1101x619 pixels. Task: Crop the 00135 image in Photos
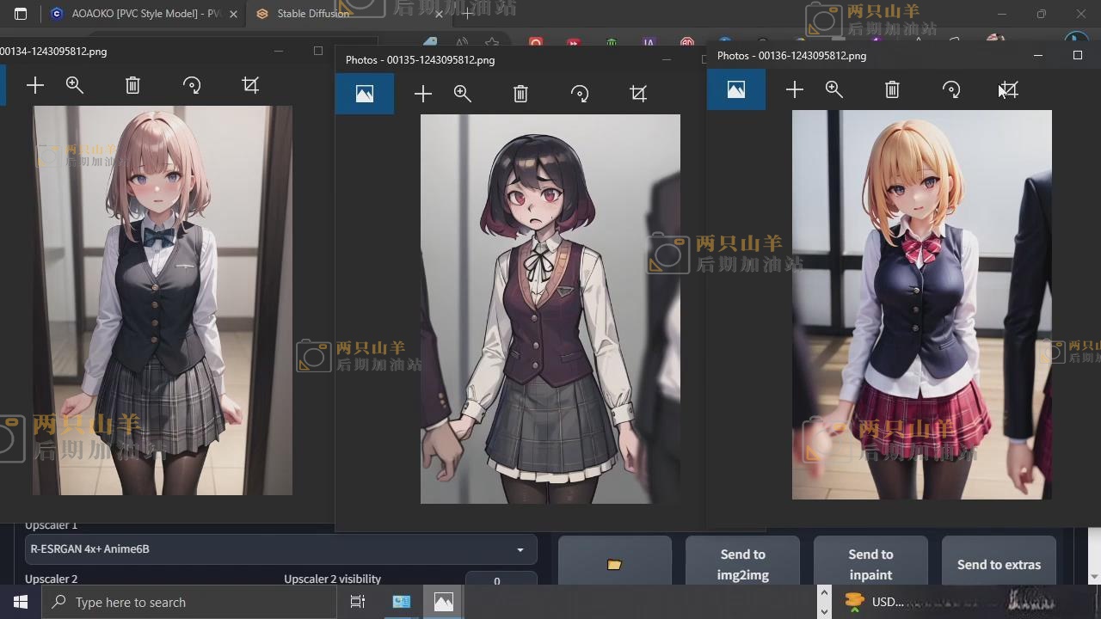click(x=638, y=94)
